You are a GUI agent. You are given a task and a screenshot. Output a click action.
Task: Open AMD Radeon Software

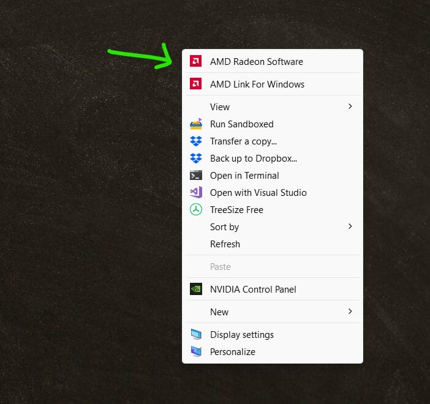pos(273,61)
